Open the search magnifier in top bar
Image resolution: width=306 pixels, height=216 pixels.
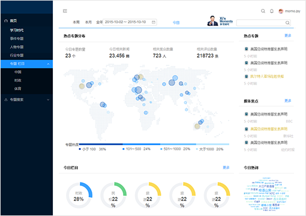[263, 11]
